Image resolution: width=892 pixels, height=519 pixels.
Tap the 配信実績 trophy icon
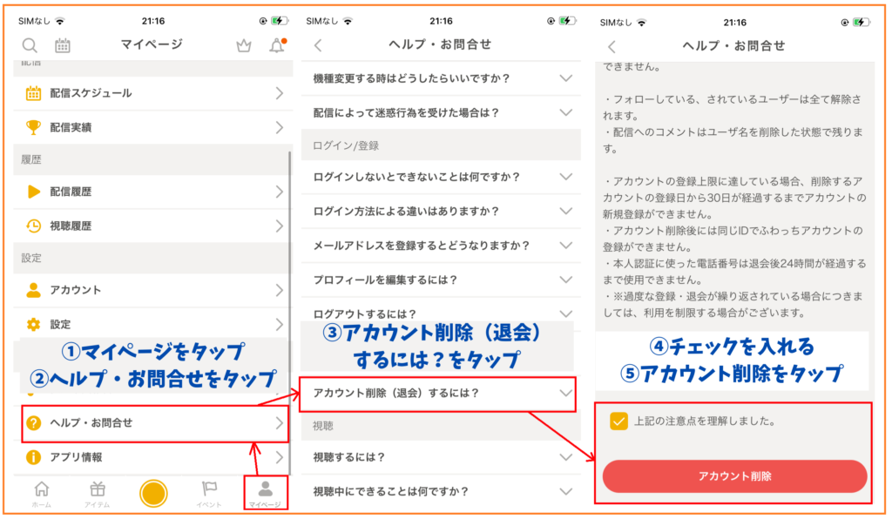[34, 127]
